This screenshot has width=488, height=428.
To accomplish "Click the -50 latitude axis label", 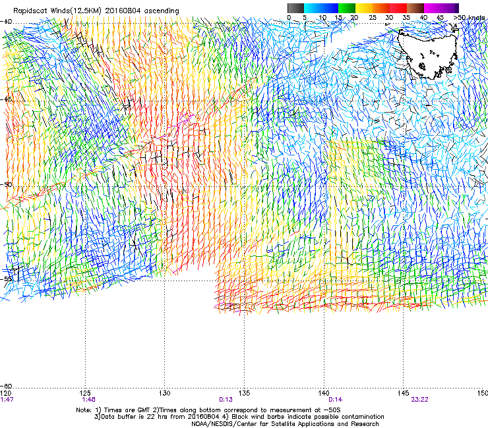I will 6,184.
